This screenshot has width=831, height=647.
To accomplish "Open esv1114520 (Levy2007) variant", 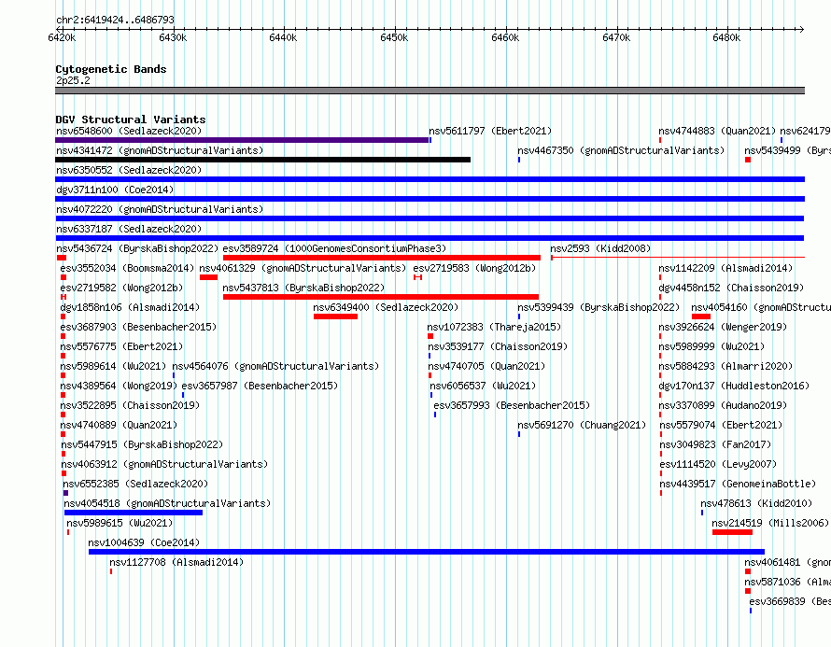I will click(718, 464).
